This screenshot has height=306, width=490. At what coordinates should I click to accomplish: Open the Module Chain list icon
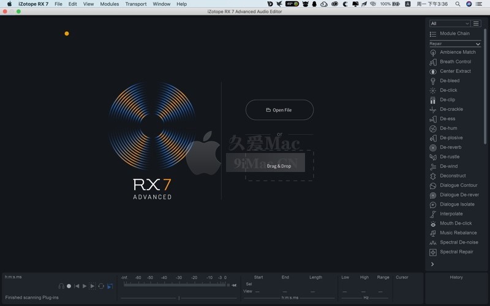coord(433,34)
